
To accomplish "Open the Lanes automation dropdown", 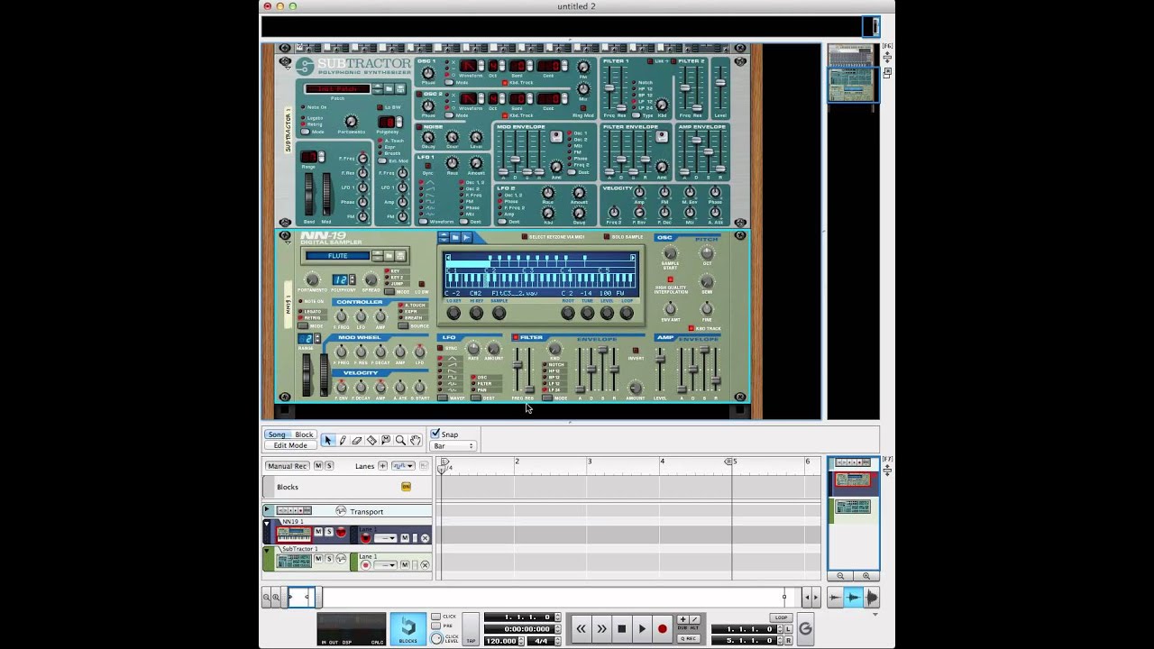I will pos(403,466).
